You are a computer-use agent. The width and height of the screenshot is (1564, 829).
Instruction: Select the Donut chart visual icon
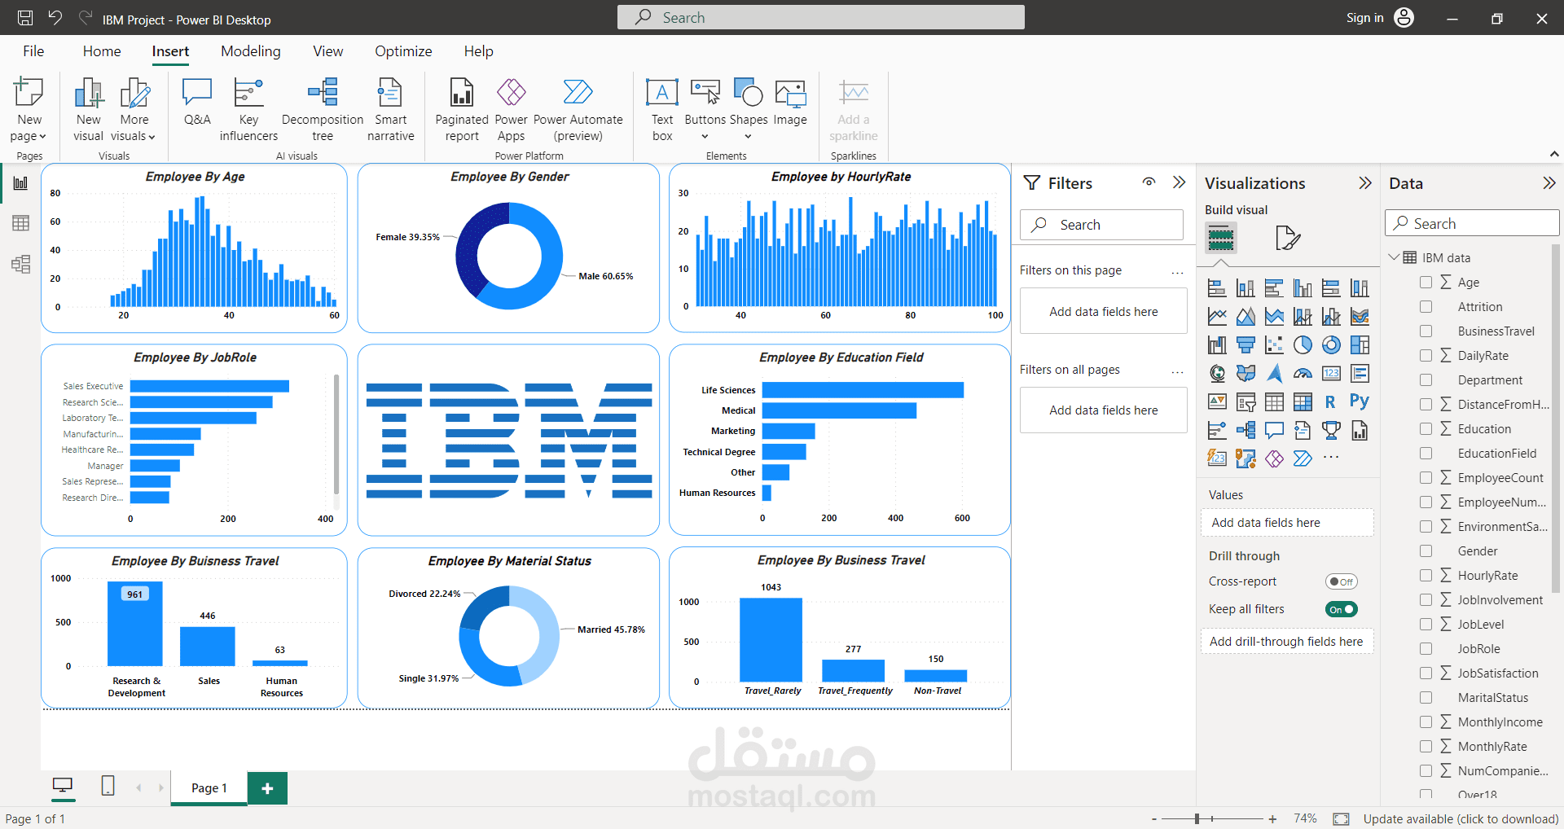pyautogui.click(x=1331, y=345)
